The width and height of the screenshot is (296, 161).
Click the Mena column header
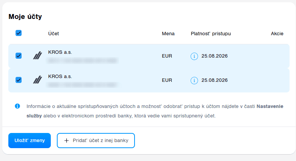(x=168, y=34)
